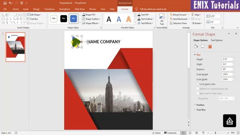Click Start From Beginning slideshow icon
This screenshot has height=135, width=240.
pyautogui.click(x=21, y=3)
